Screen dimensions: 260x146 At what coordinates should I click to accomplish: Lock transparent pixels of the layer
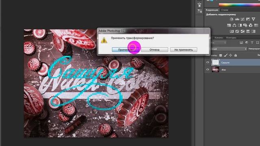point(221,55)
